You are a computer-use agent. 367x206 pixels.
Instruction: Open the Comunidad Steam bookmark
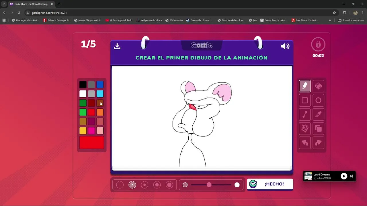click(x=199, y=20)
